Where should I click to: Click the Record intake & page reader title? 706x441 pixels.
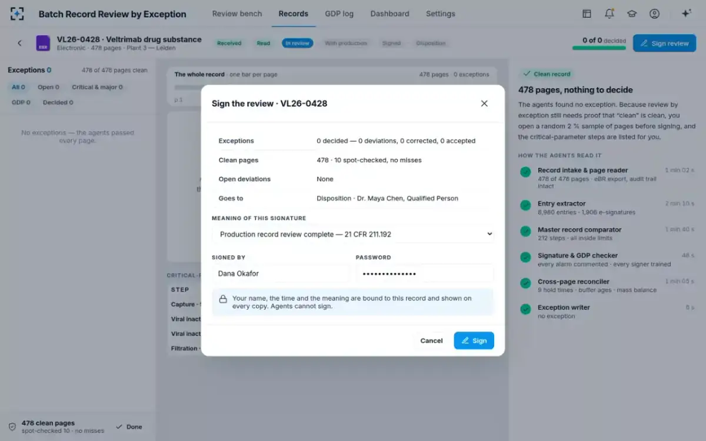(582, 171)
